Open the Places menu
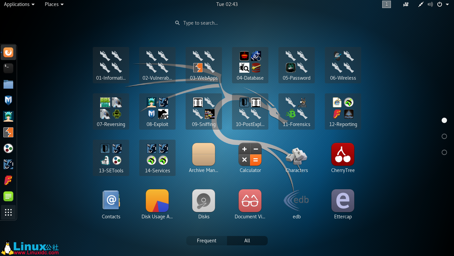This screenshot has width=454, height=256. 54,4
